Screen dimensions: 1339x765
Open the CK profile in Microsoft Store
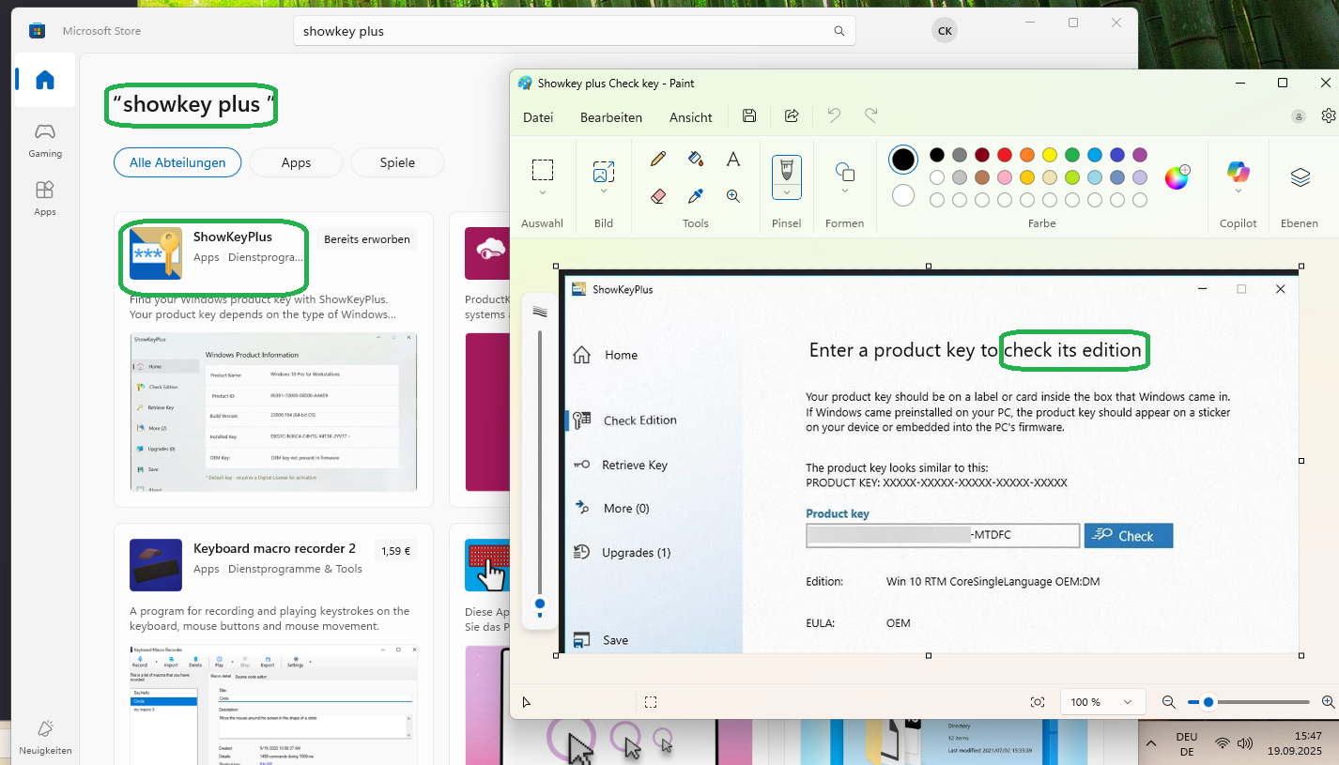(x=945, y=31)
